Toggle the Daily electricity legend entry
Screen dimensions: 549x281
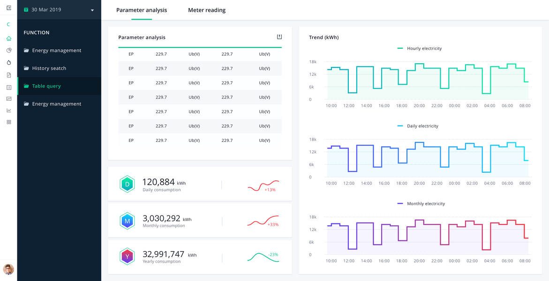coord(418,126)
